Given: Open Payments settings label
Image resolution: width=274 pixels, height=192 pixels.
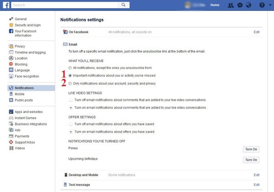Looking at the screenshot, I should 22,136.
